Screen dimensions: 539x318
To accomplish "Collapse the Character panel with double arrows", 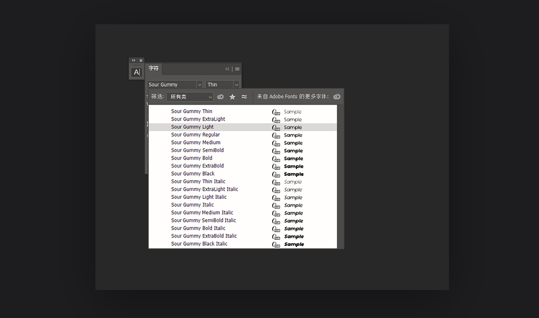I will click(227, 69).
